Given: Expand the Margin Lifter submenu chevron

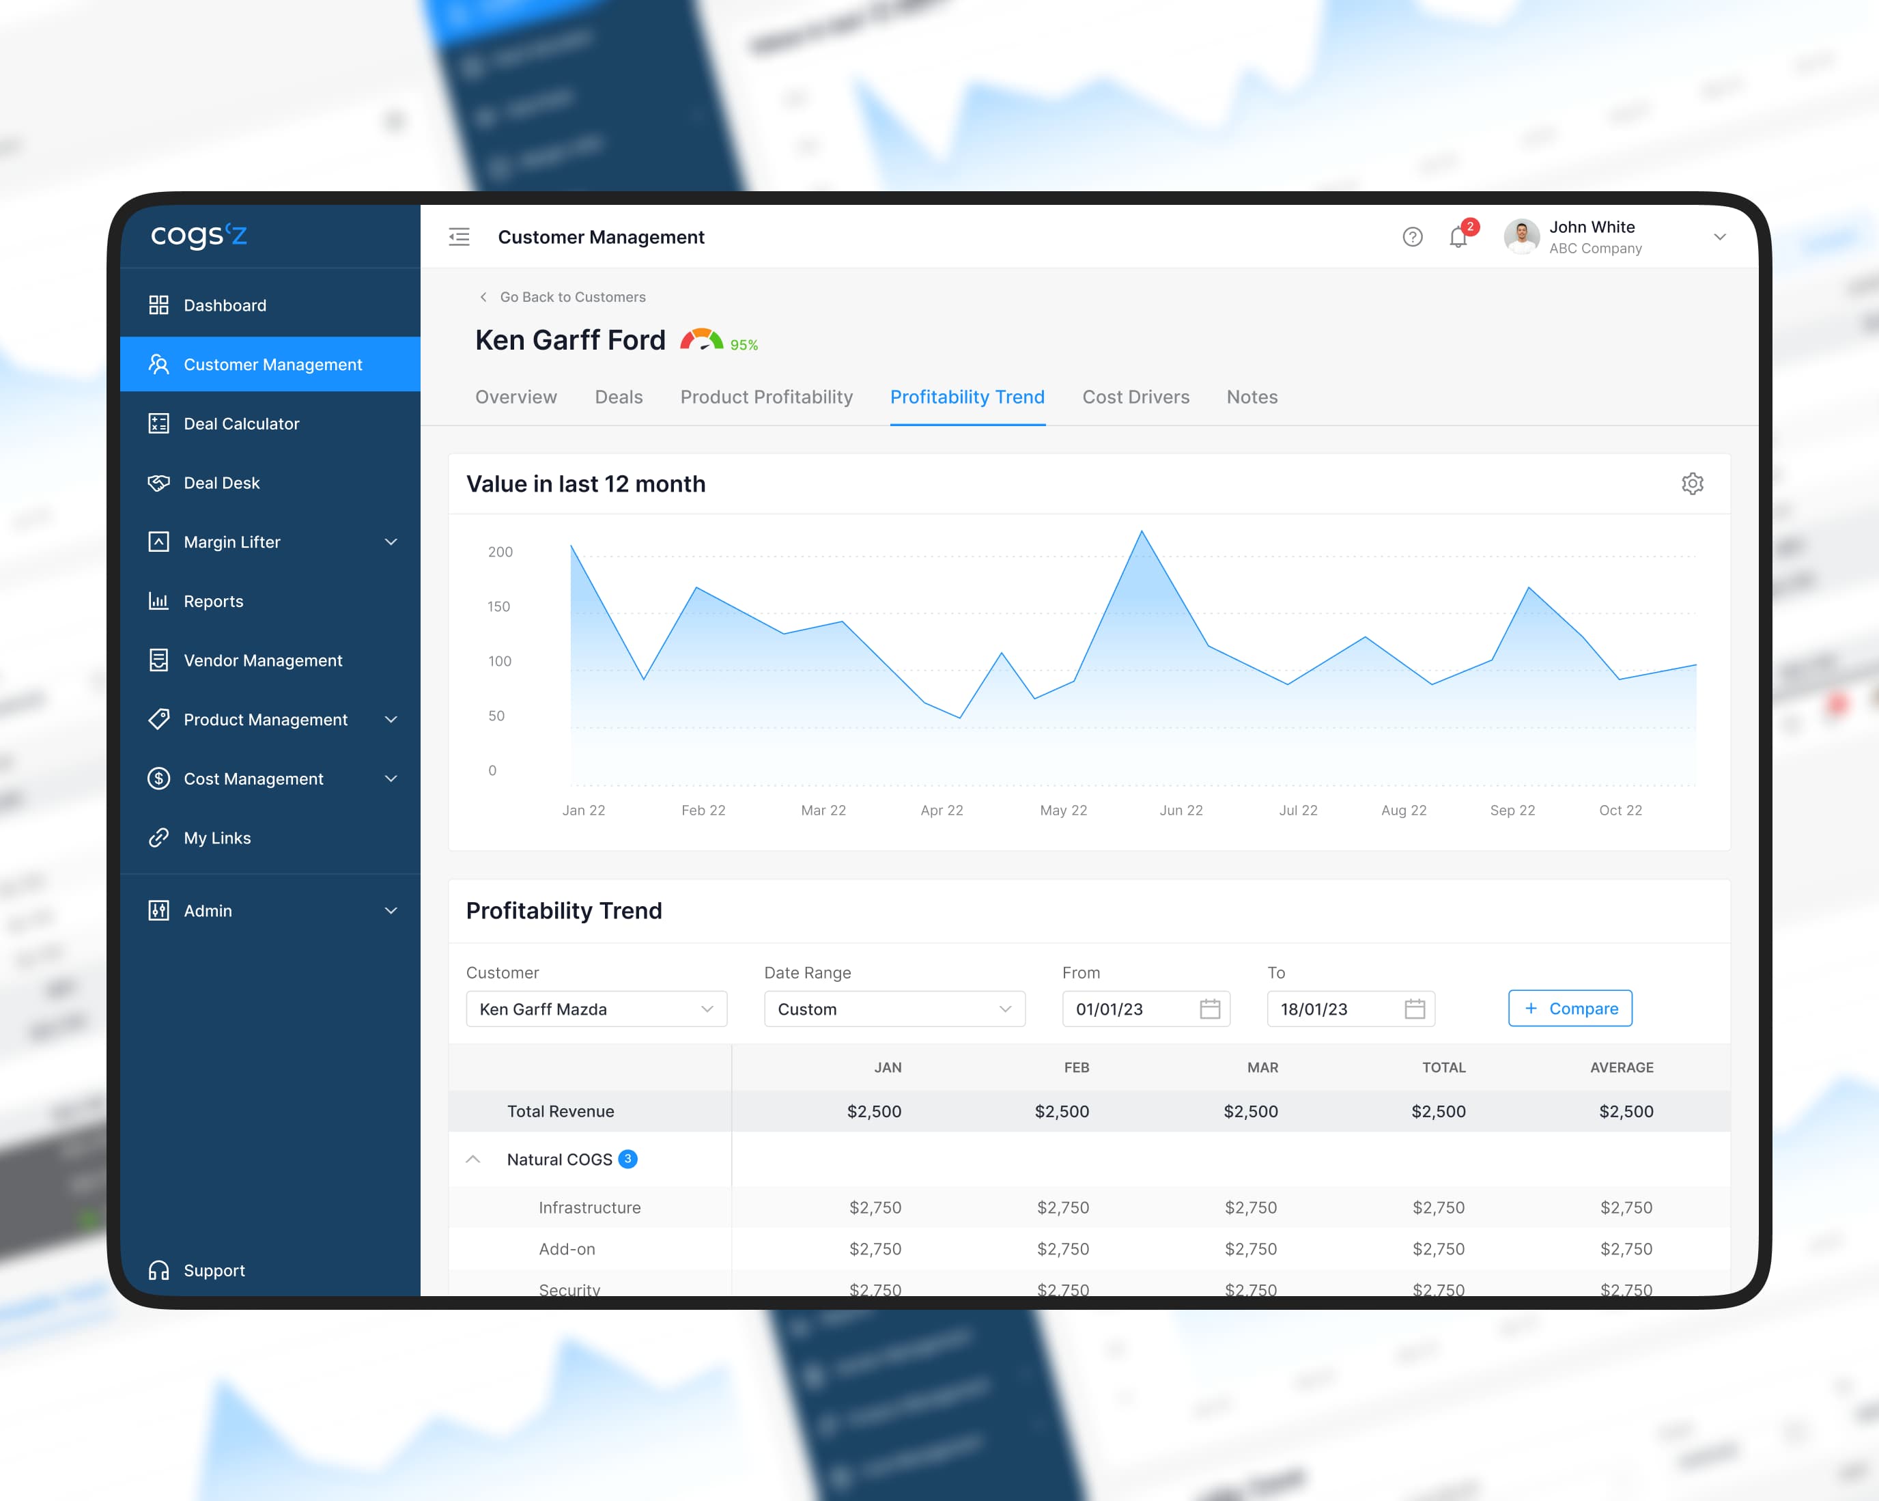Looking at the screenshot, I should click(391, 542).
